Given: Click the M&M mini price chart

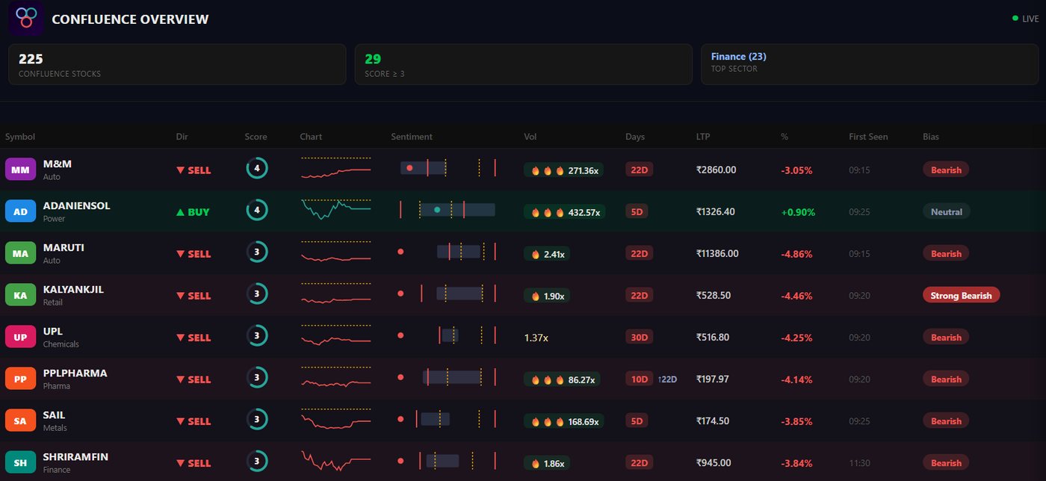Looking at the screenshot, I should click(336, 169).
